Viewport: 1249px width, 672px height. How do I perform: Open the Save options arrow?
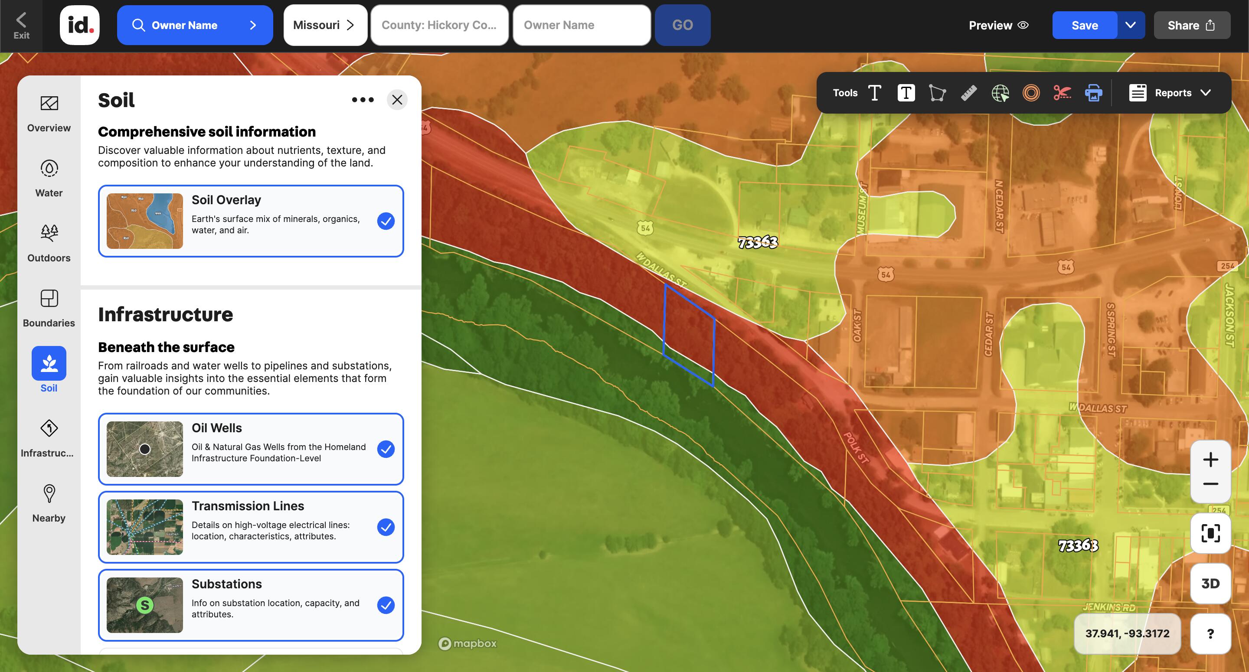pyautogui.click(x=1130, y=25)
